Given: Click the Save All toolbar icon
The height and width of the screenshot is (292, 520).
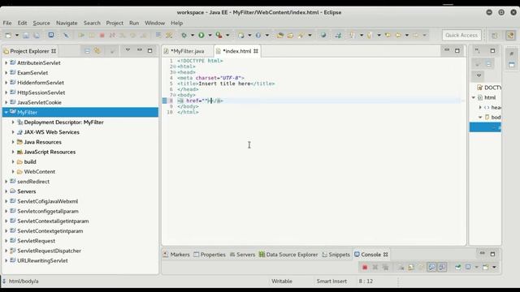Looking at the screenshot, I should 37,35.
